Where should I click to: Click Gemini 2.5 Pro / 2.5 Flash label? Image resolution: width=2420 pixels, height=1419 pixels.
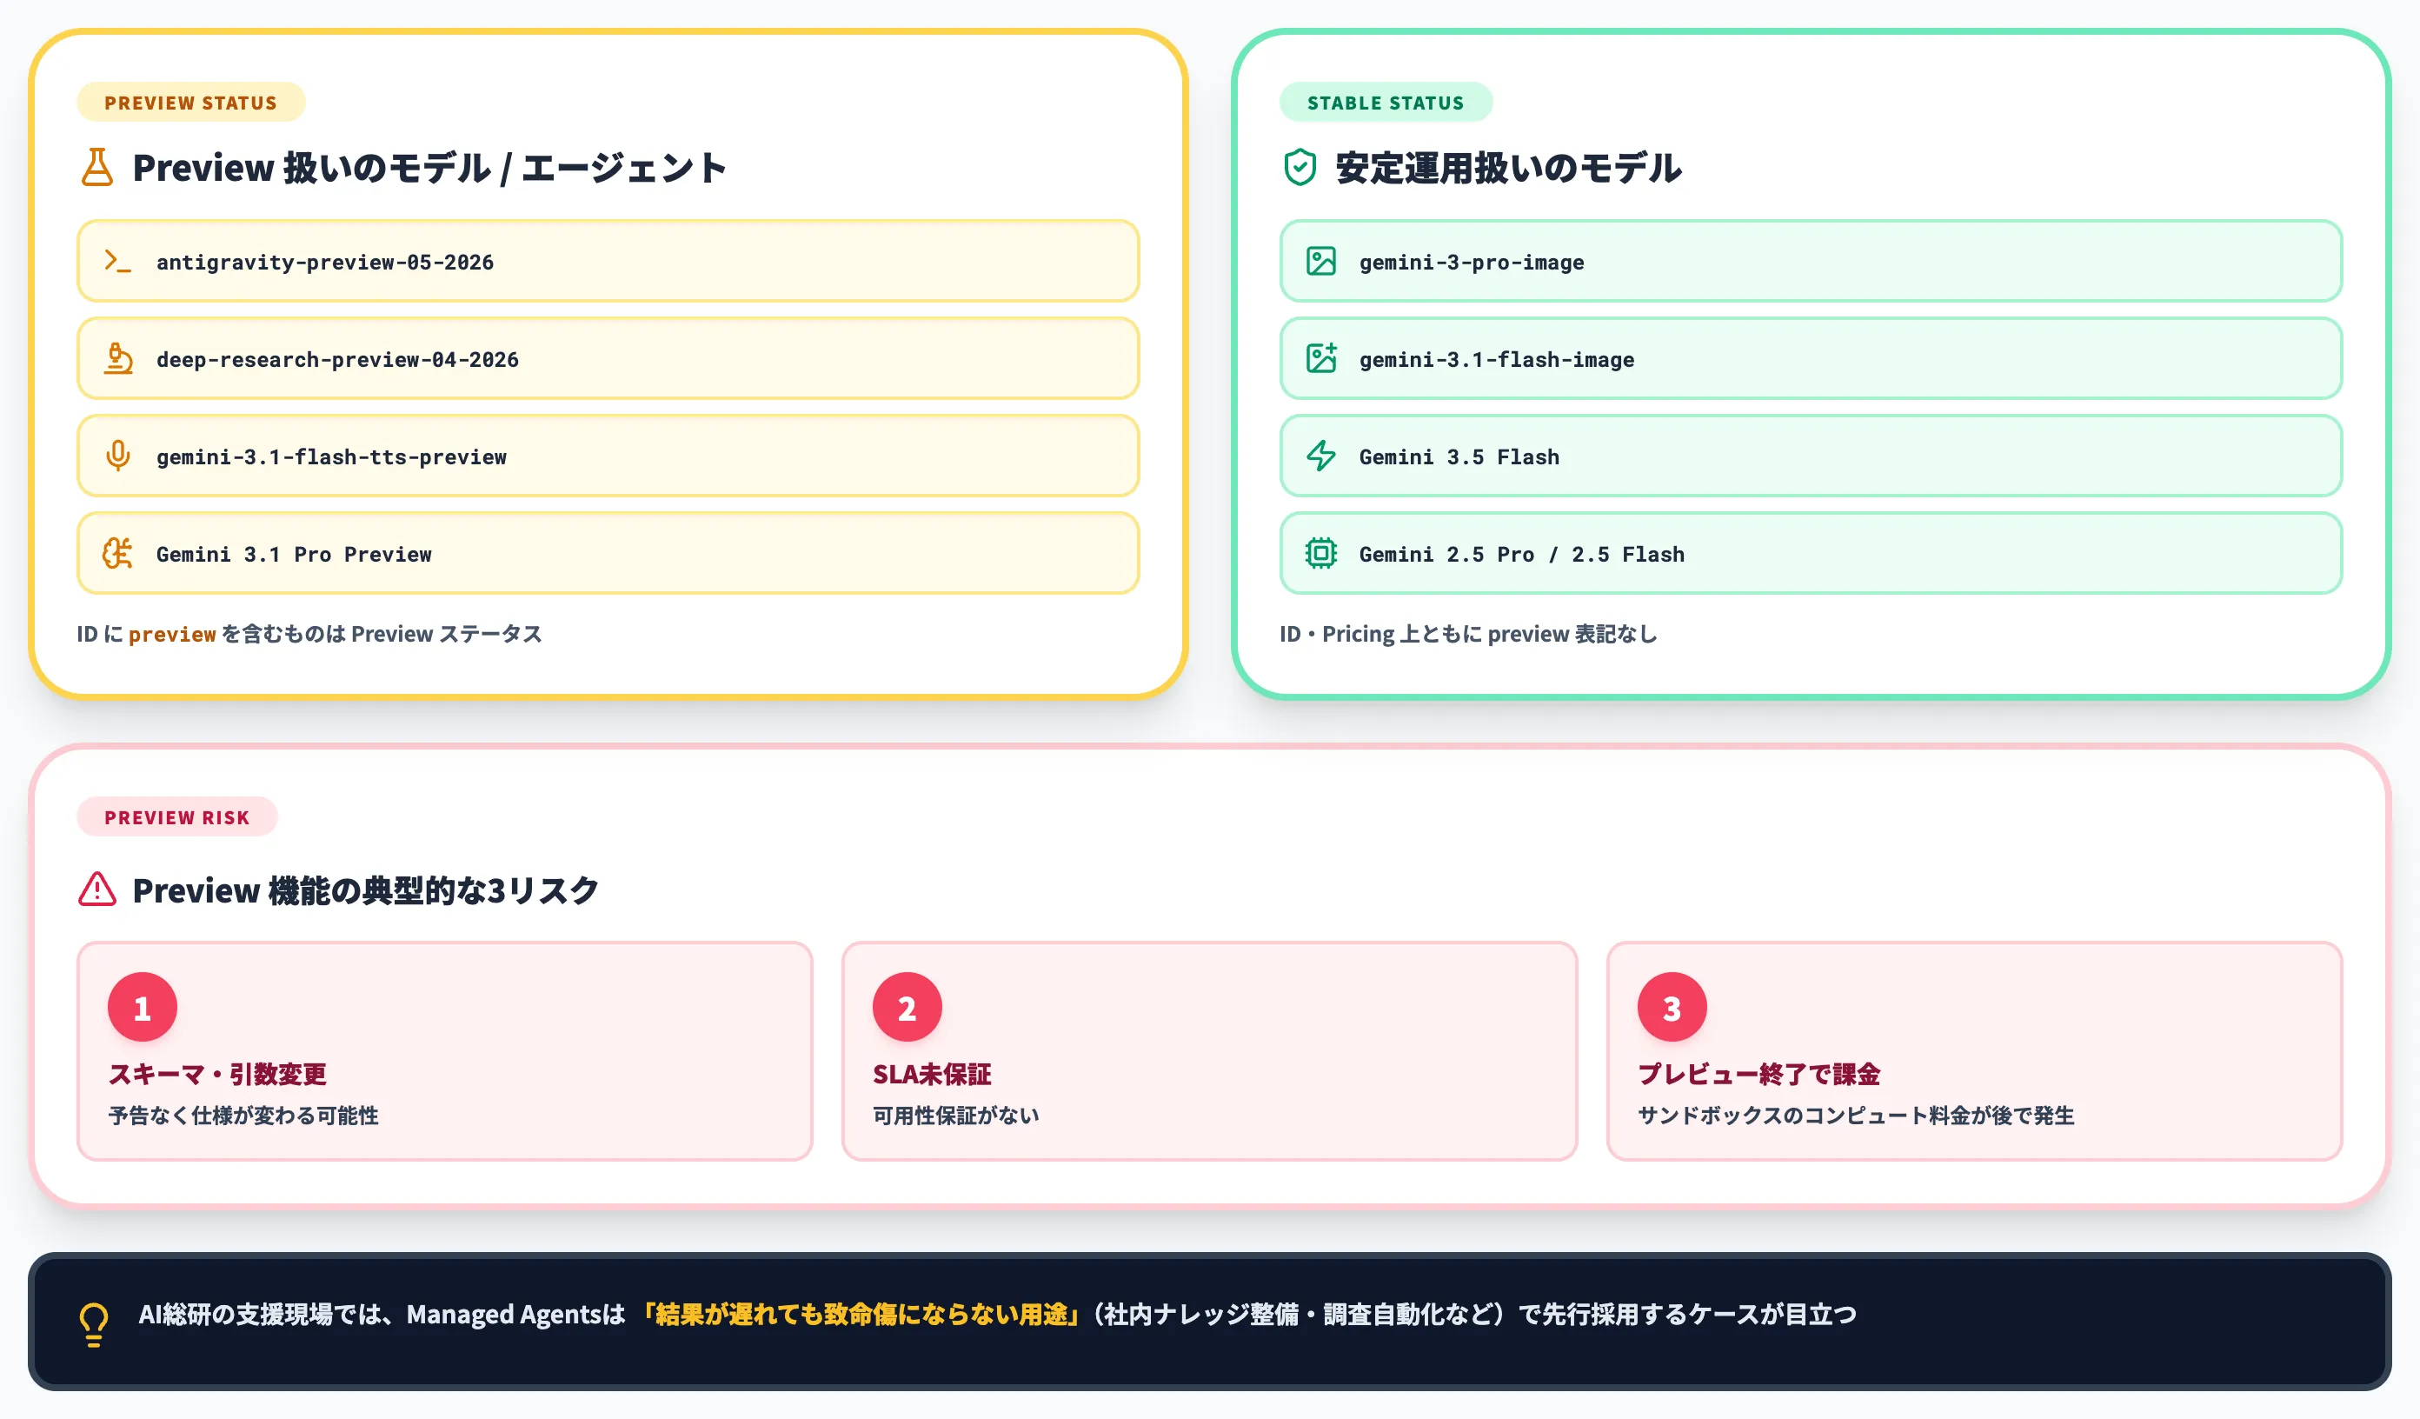click(x=1521, y=555)
